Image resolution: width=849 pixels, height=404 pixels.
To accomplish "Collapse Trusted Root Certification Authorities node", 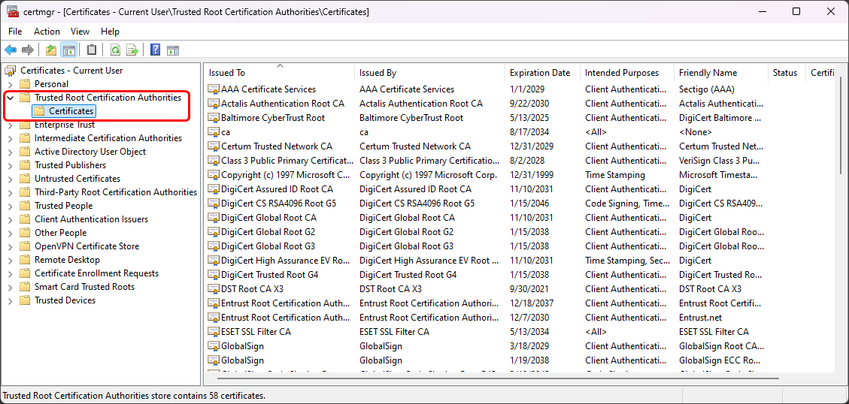I will [x=10, y=98].
